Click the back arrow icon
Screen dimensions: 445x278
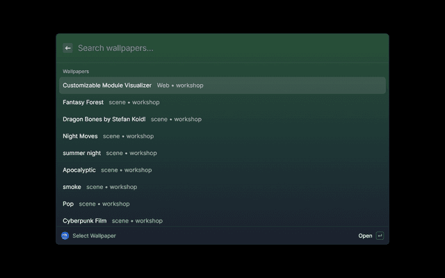click(x=67, y=48)
